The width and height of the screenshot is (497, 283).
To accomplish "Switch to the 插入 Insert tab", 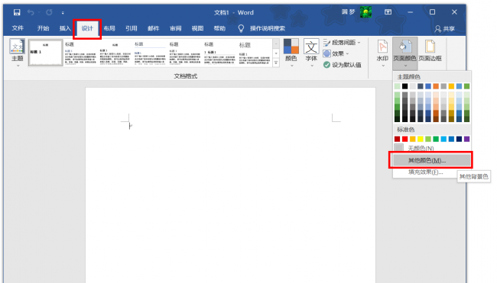I will tap(65, 28).
